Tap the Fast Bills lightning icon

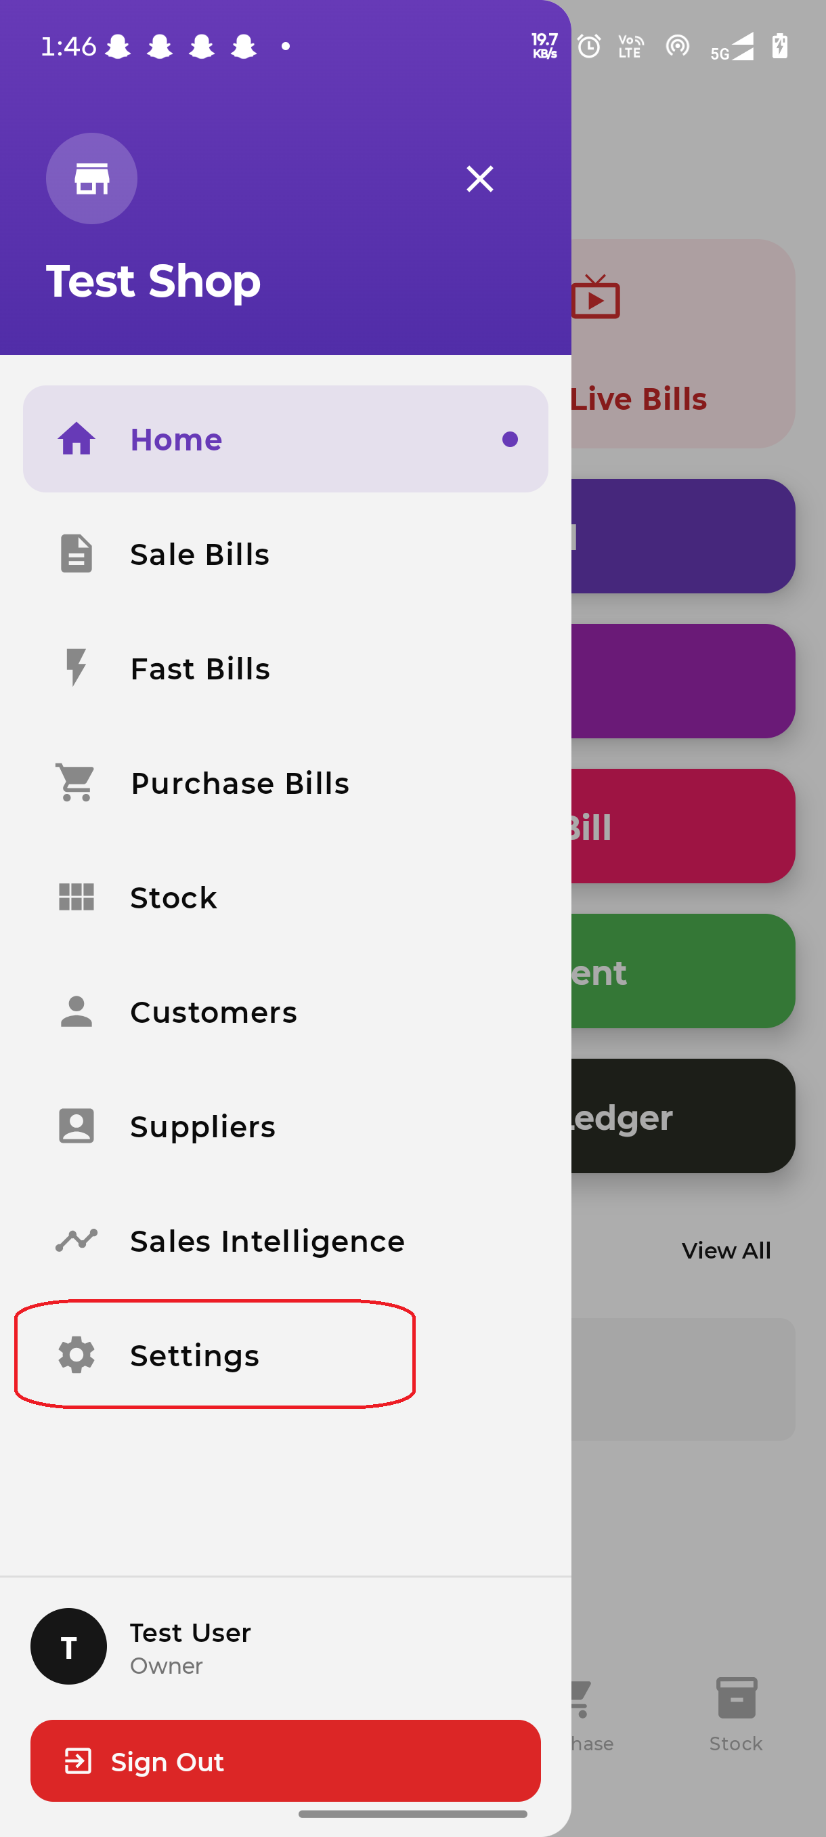(x=77, y=668)
